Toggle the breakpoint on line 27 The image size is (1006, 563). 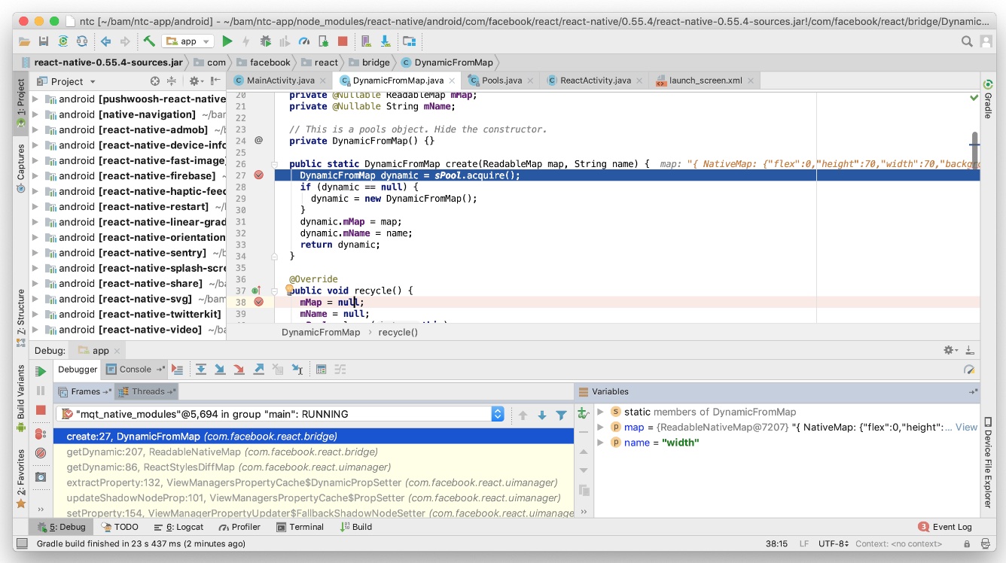[259, 175]
